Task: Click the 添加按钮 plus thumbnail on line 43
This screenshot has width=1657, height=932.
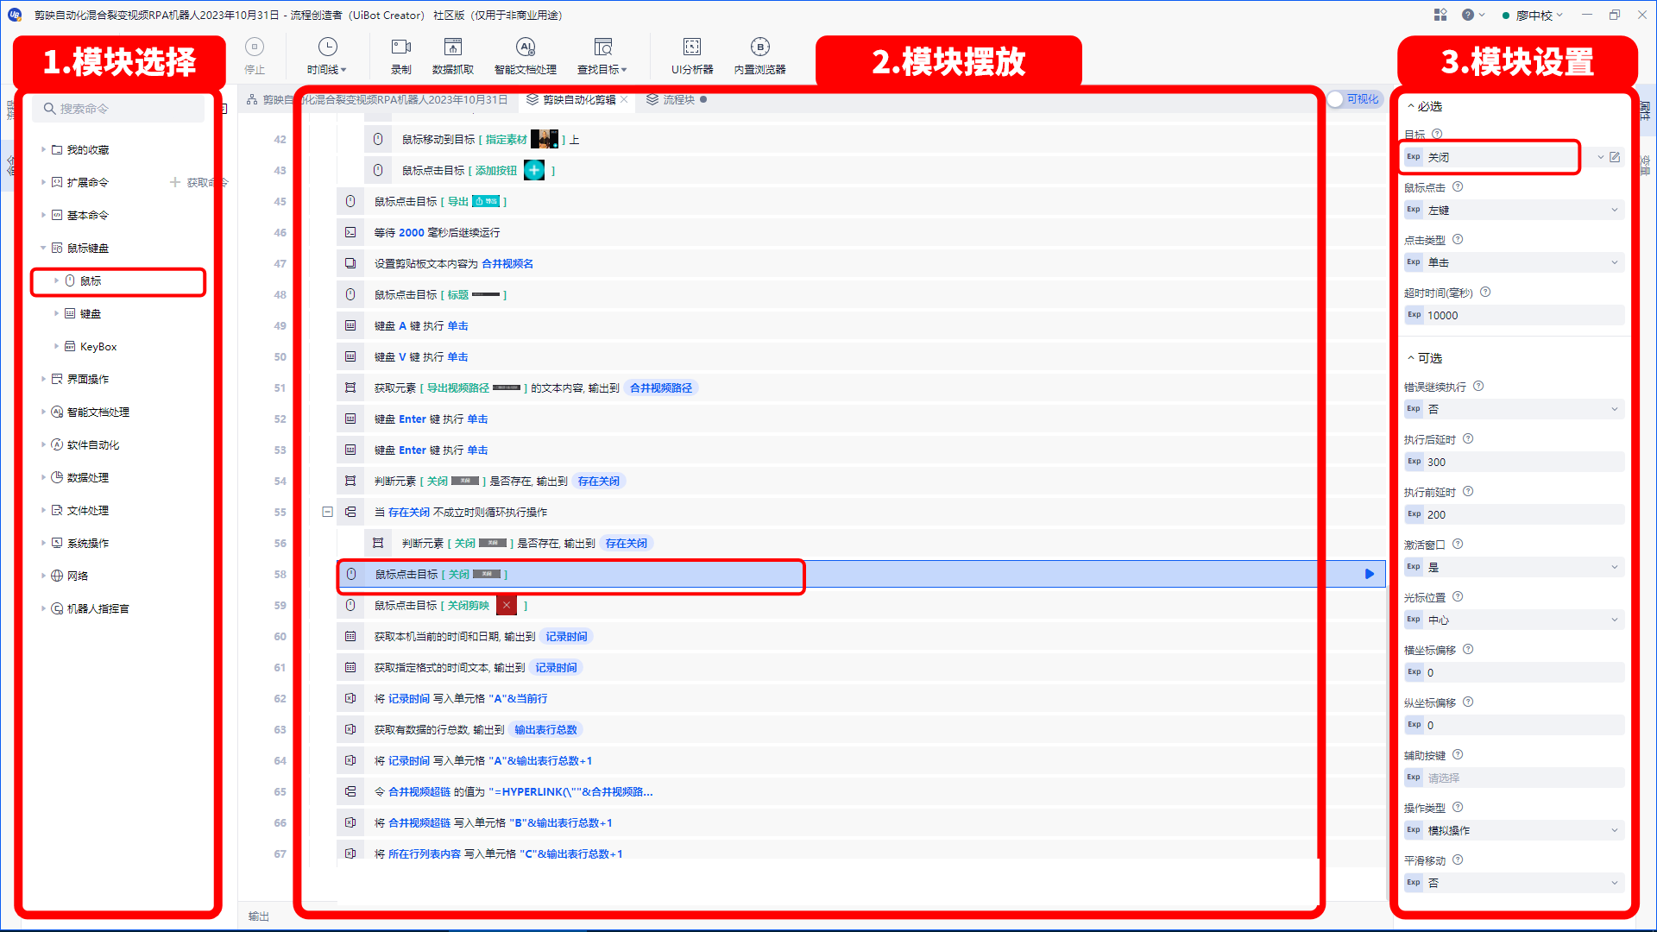Action: tap(534, 170)
